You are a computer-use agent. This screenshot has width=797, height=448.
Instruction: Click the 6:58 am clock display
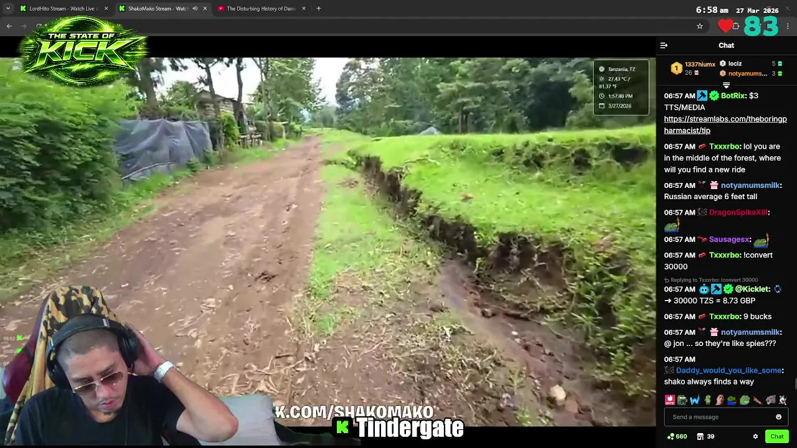[x=712, y=10]
